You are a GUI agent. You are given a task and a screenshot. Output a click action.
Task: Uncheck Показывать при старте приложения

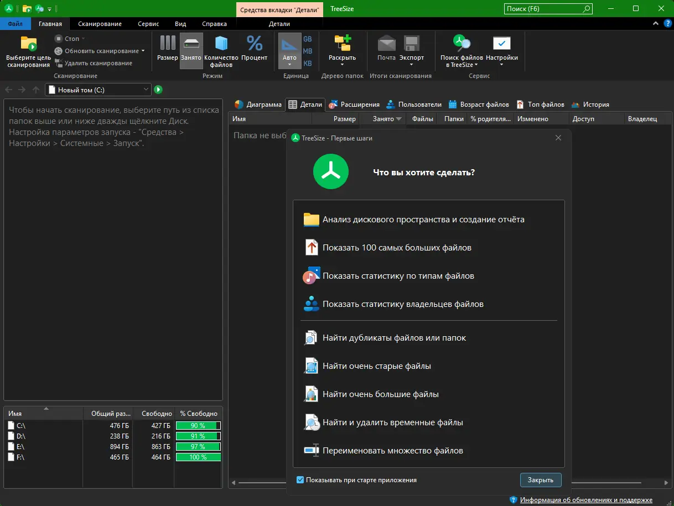(x=300, y=480)
